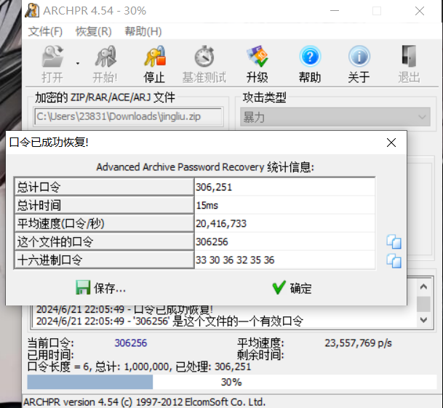Screen dimensions: 443x408
Task: Click the 23,557,769 p/s speed value
Action: point(358,343)
